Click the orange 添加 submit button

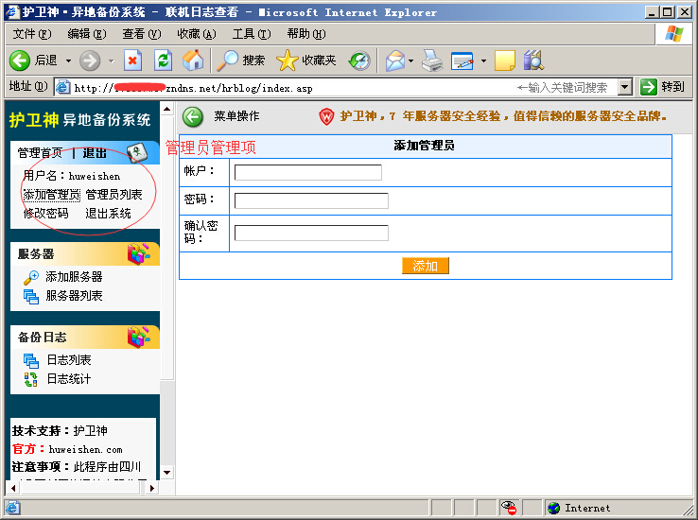[425, 266]
